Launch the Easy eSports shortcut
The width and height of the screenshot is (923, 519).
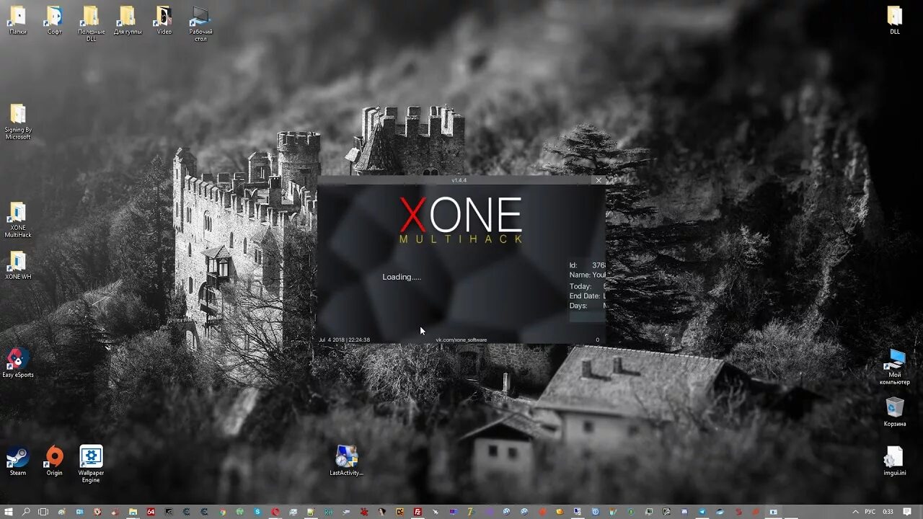coord(18,363)
